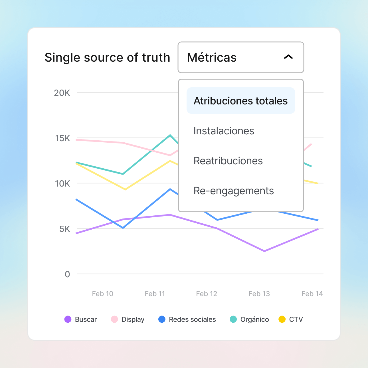Click the pink Display legend dot
Viewport: 368px width, 368px height.
pyautogui.click(x=114, y=319)
